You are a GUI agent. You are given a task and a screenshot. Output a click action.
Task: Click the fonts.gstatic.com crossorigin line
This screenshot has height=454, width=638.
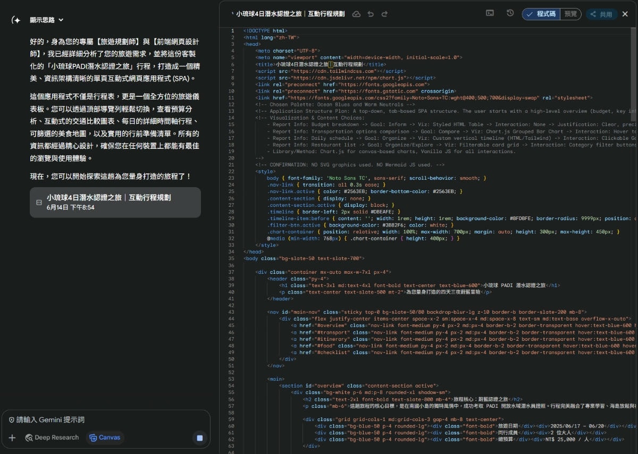(355, 91)
